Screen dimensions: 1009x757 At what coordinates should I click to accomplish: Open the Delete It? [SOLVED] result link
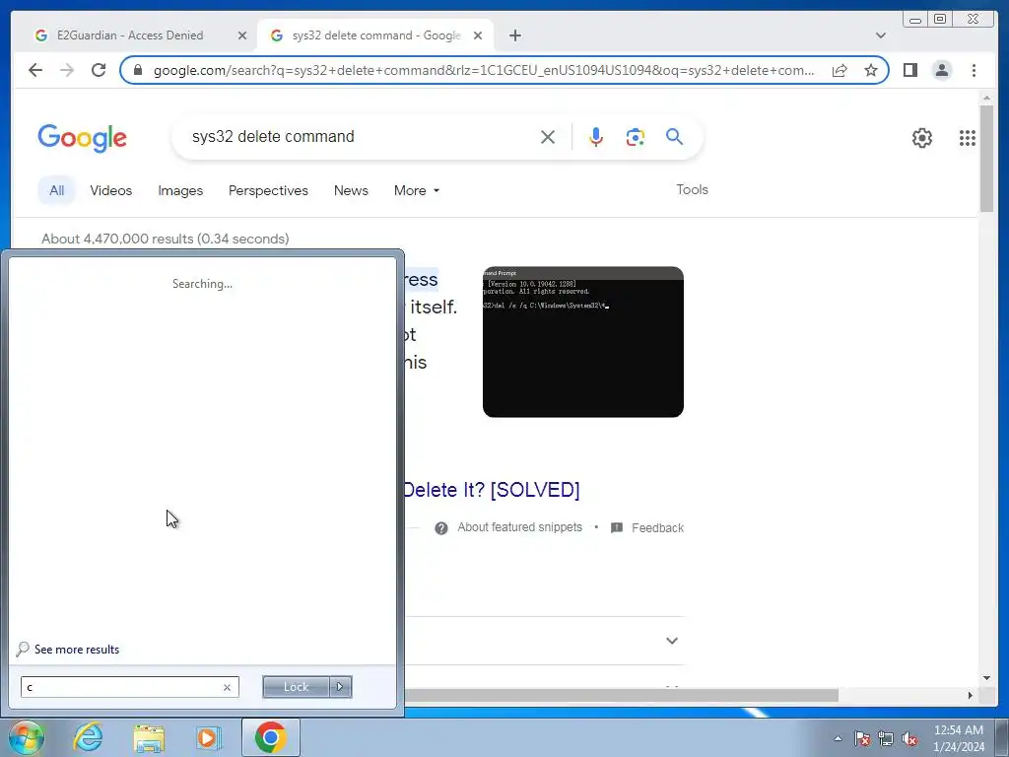point(492,490)
